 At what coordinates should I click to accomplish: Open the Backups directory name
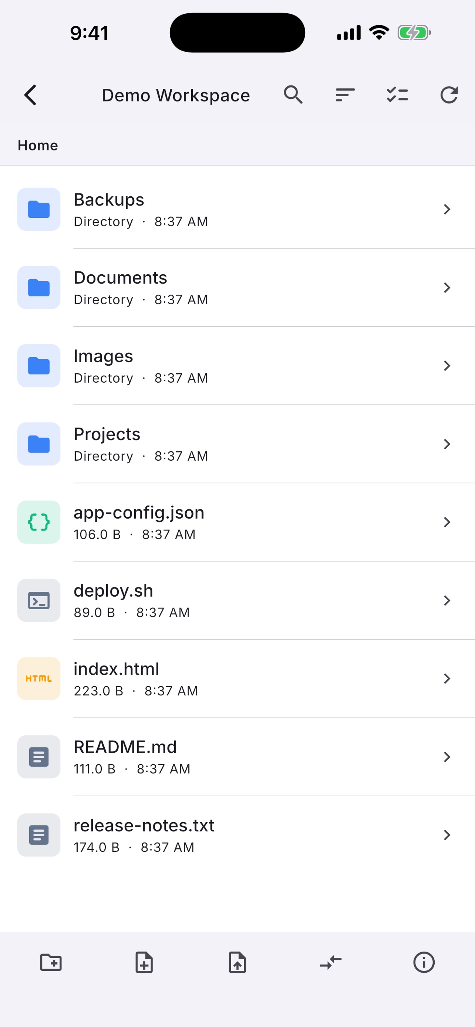[x=109, y=199]
